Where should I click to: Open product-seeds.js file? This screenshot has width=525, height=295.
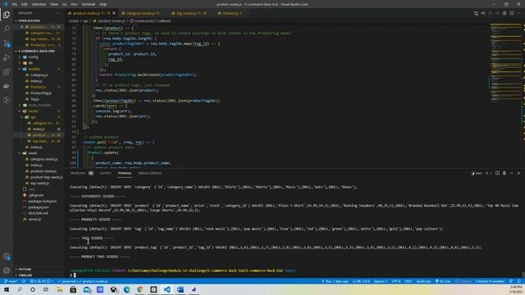[x=43, y=171]
